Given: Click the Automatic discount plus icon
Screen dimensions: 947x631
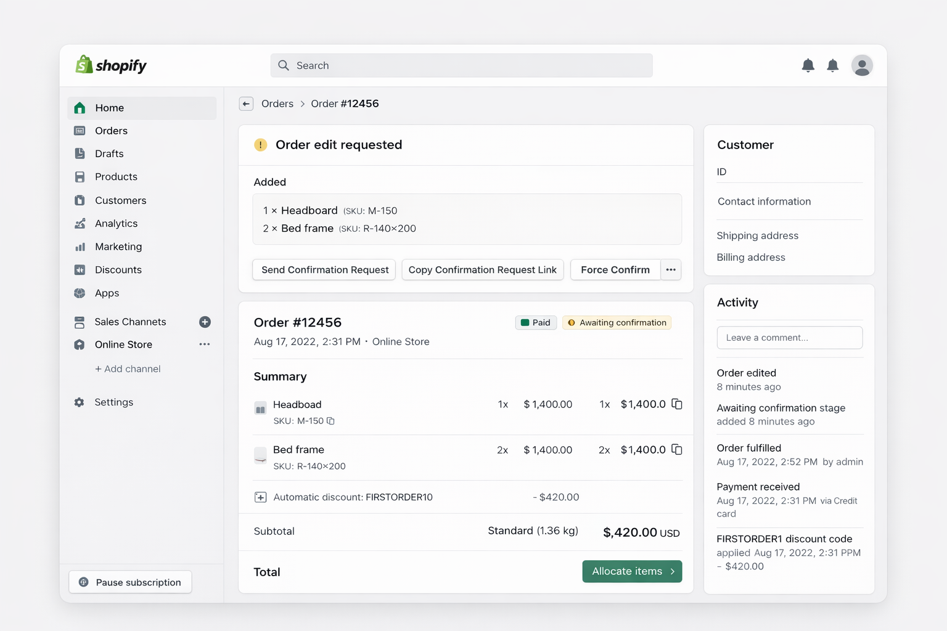Looking at the screenshot, I should 261,497.
